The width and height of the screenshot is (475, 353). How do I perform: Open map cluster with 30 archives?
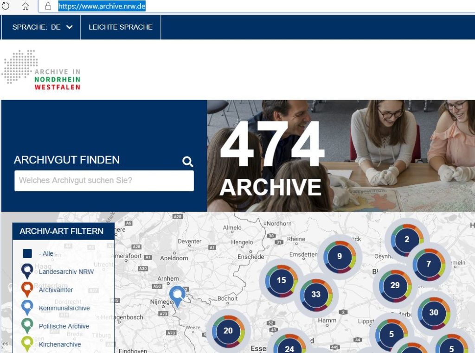coord(434,313)
